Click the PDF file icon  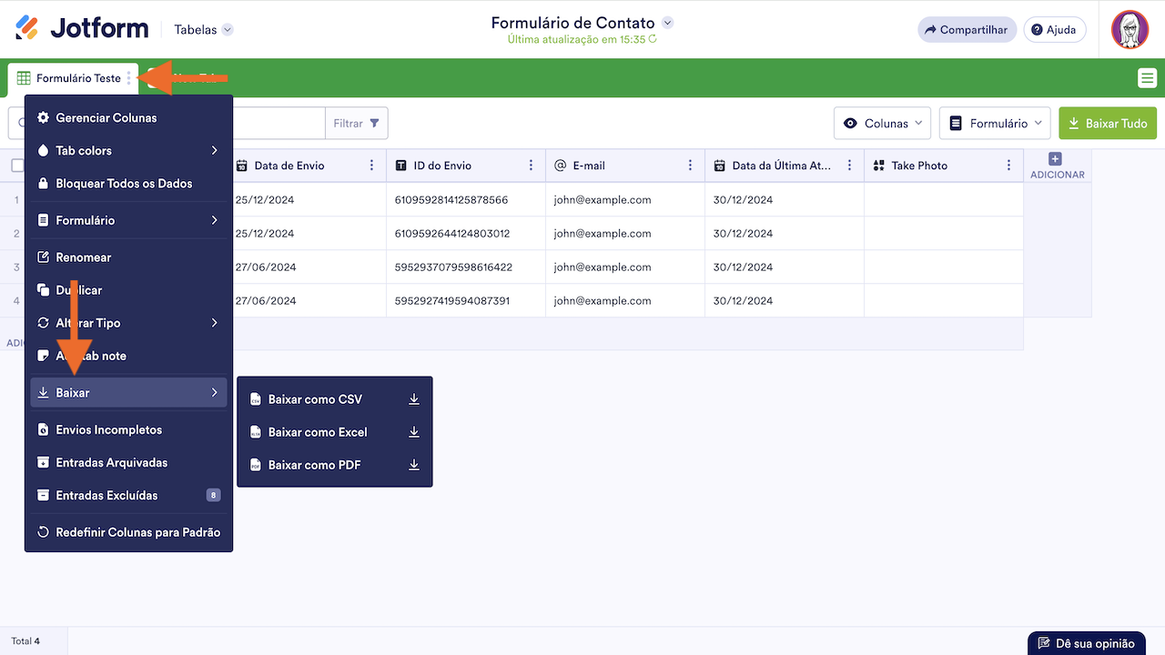(256, 465)
